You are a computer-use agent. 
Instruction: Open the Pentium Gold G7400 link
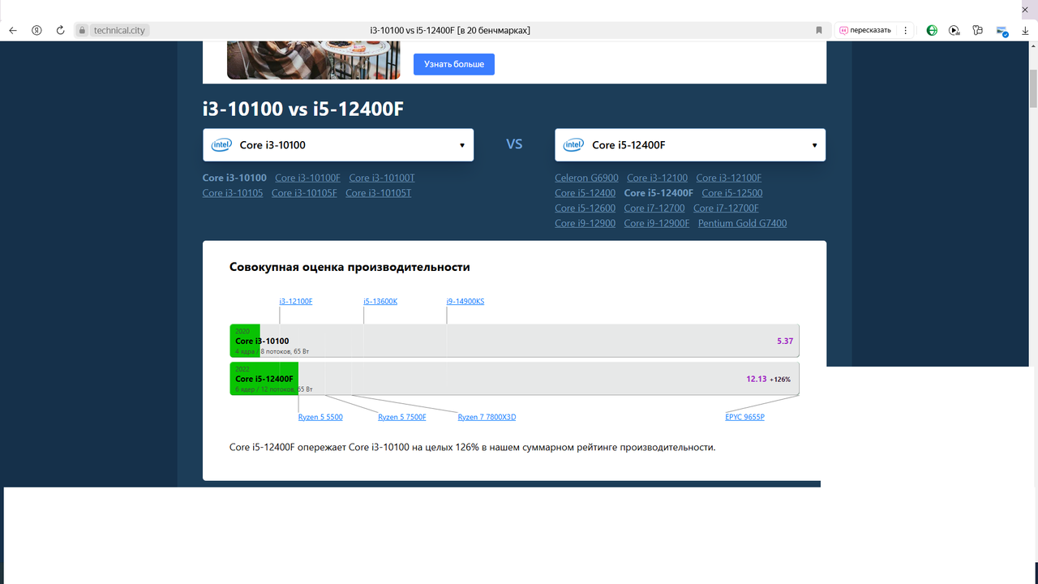pos(742,223)
